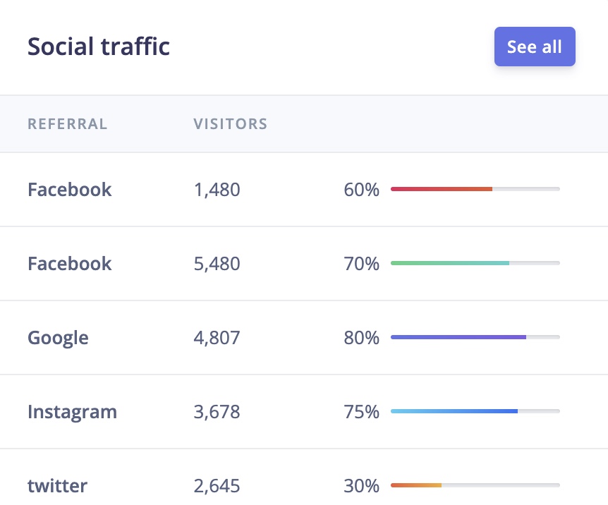
Task: Click the blue Instagram progress bar
Action: [475, 411]
